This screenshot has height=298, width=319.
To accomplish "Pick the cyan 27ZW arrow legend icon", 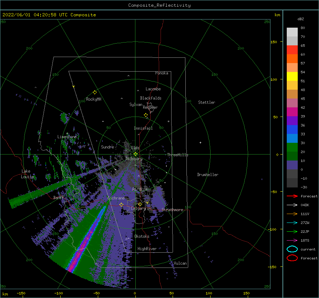I will (x=292, y=223).
